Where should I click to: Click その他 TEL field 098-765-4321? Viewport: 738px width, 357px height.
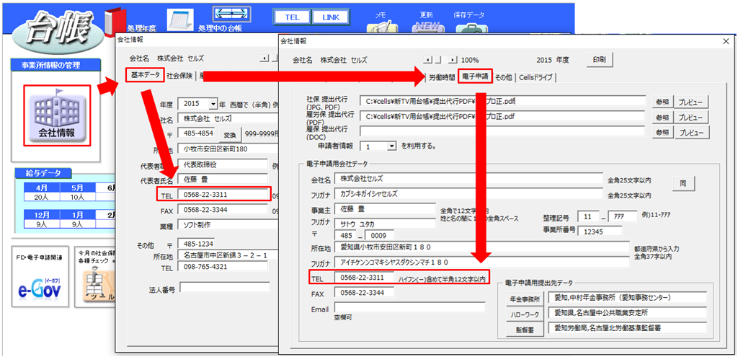tap(223, 267)
